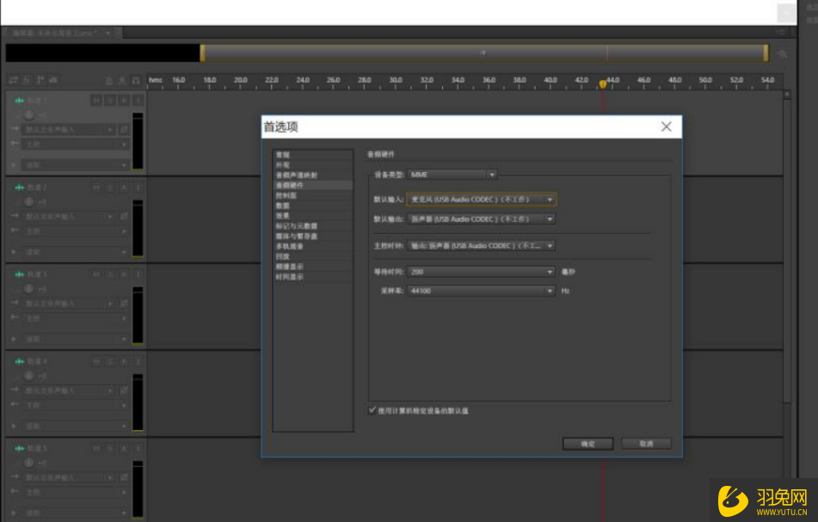Toggle the Mute (M) button on Track 1
818x522 pixels.
coord(96,101)
